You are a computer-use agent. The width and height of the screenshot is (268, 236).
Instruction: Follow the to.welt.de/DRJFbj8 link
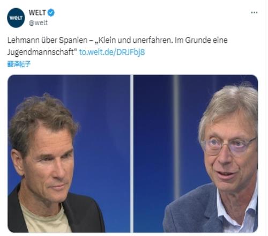(x=112, y=52)
